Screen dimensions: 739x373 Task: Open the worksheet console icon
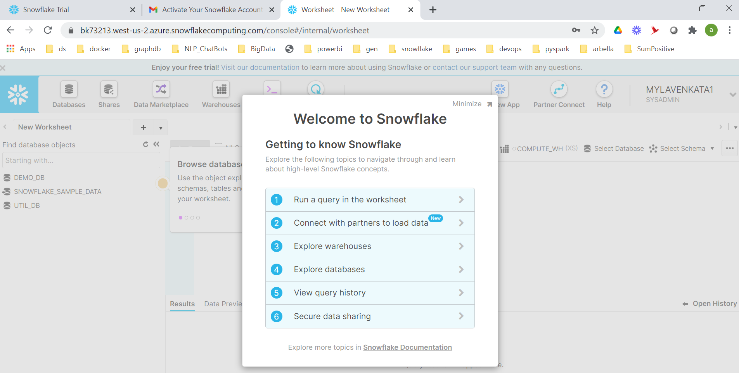coord(272,89)
